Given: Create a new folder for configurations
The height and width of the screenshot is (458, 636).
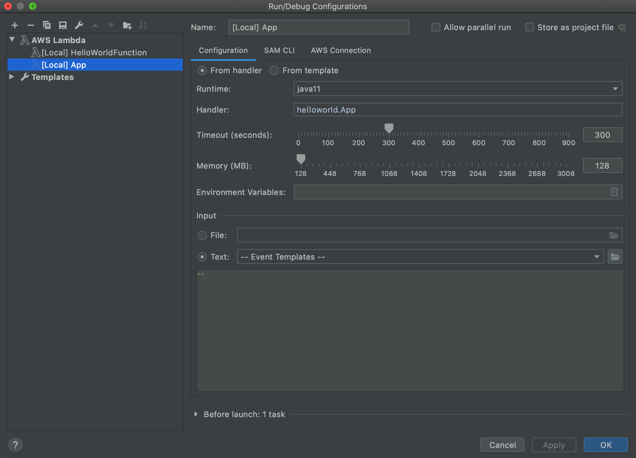Looking at the screenshot, I should click(x=127, y=25).
